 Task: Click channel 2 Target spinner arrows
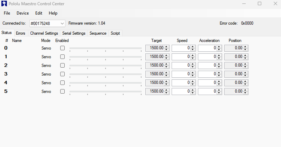pyautogui.click(x=166, y=65)
